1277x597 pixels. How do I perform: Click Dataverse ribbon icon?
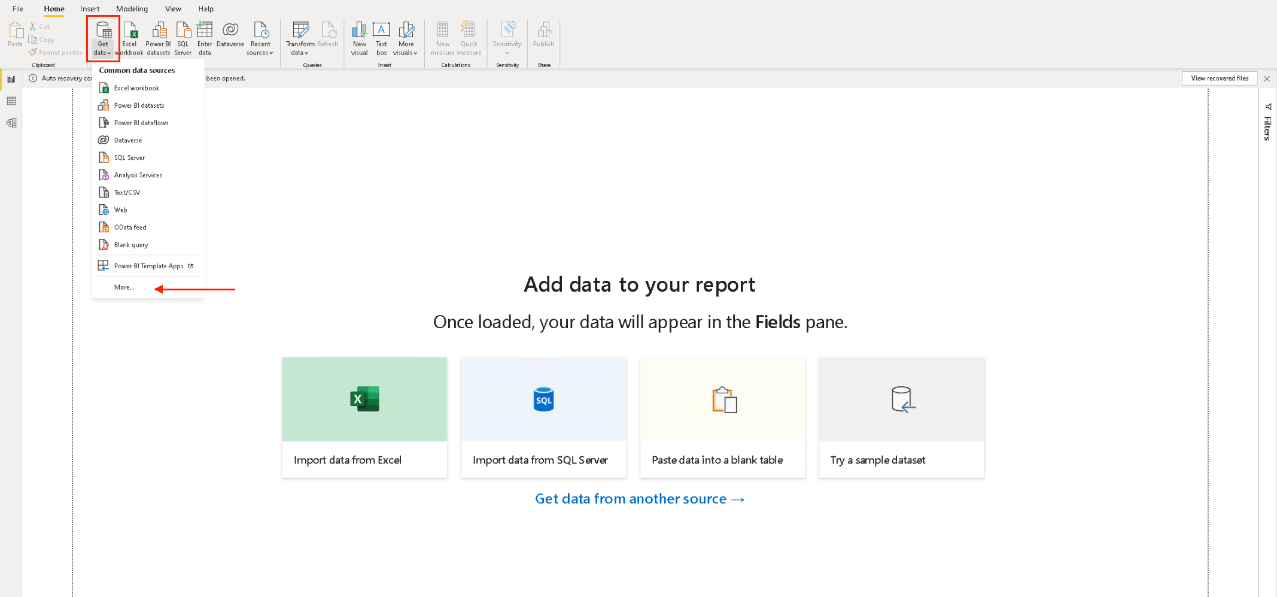click(230, 35)
